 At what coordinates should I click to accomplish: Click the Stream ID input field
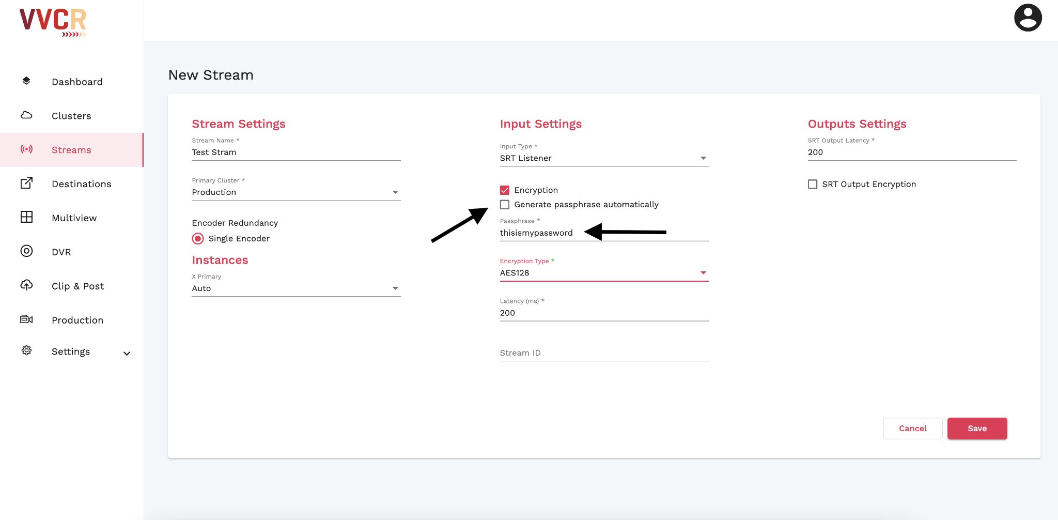(x=603, y=353)
